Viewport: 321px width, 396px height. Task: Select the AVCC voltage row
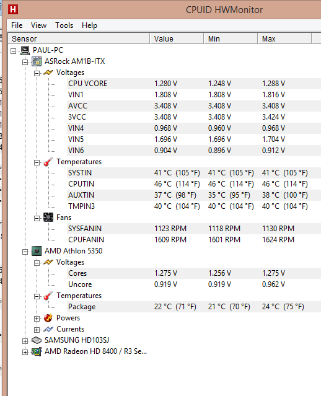194,106
